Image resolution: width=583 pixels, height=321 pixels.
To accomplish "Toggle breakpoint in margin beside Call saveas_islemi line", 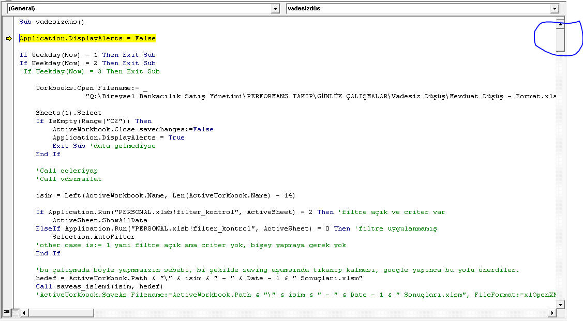I will 9,286.
